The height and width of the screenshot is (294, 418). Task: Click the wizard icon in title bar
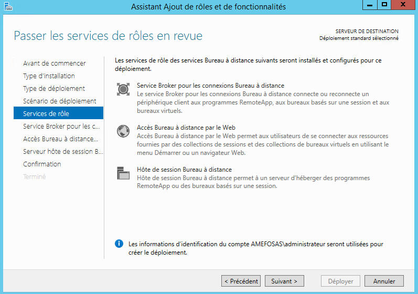[8, 6]
